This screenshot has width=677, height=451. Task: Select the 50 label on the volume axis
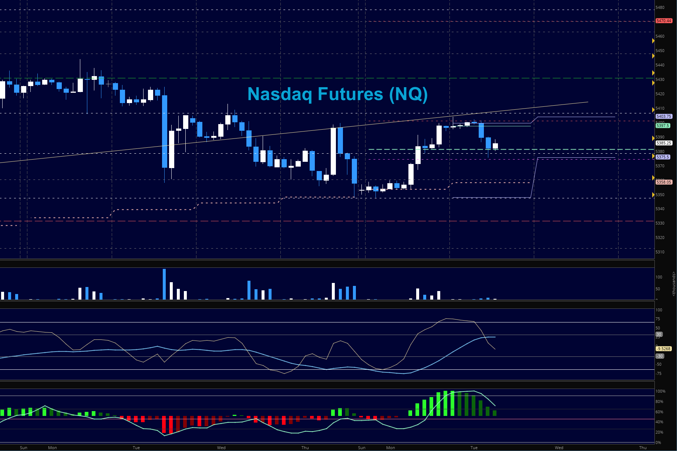click(658, 289)
